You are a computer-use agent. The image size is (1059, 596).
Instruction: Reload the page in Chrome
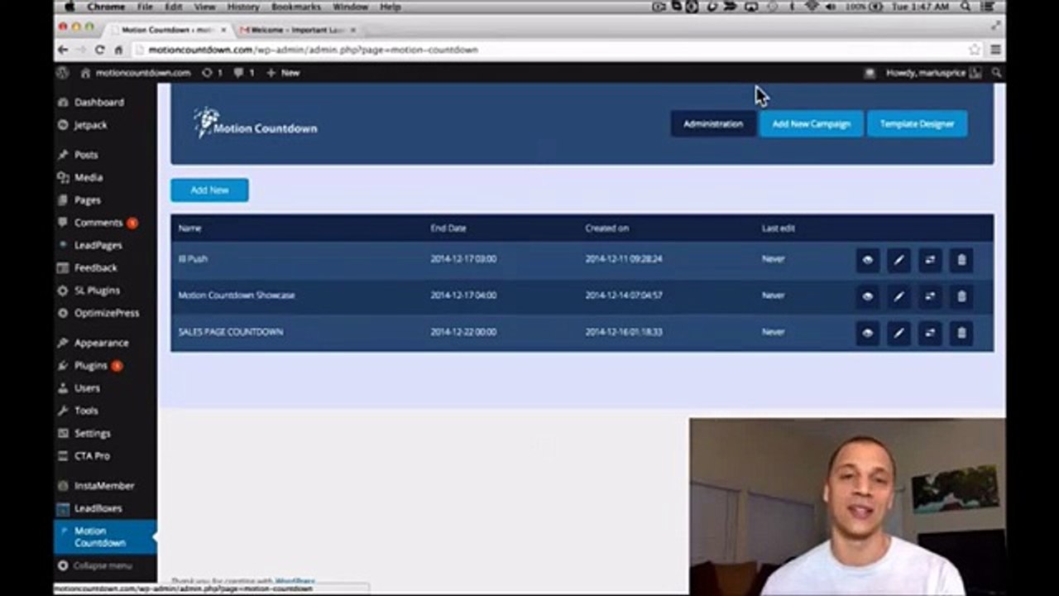(x=99, y=50)
